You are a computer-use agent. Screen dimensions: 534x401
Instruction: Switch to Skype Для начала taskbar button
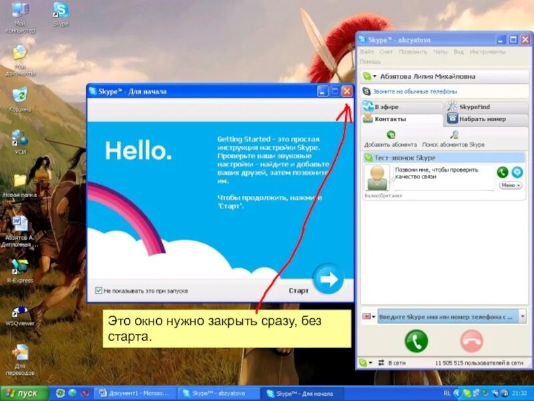tap(302, 394)
